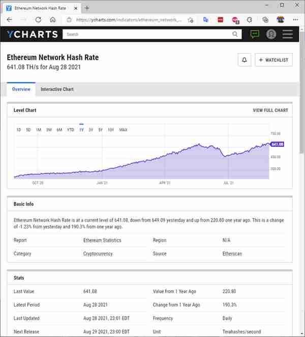Viewport: 305px width, 337px height.
Task: Add indicator to Watchlist
Action: (x=273, y=60)
